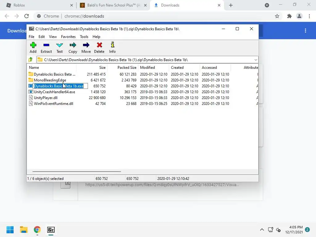Viewport: 316px width, 237px height.
Task: Sort files by Size column header
Action: coord(92,68)
